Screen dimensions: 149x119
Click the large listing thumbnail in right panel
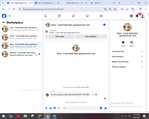tap(128, 27)
